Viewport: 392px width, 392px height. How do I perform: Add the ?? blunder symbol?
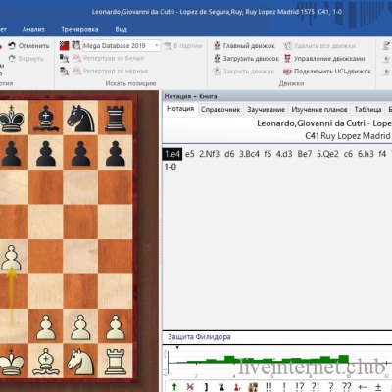[346, 387]
